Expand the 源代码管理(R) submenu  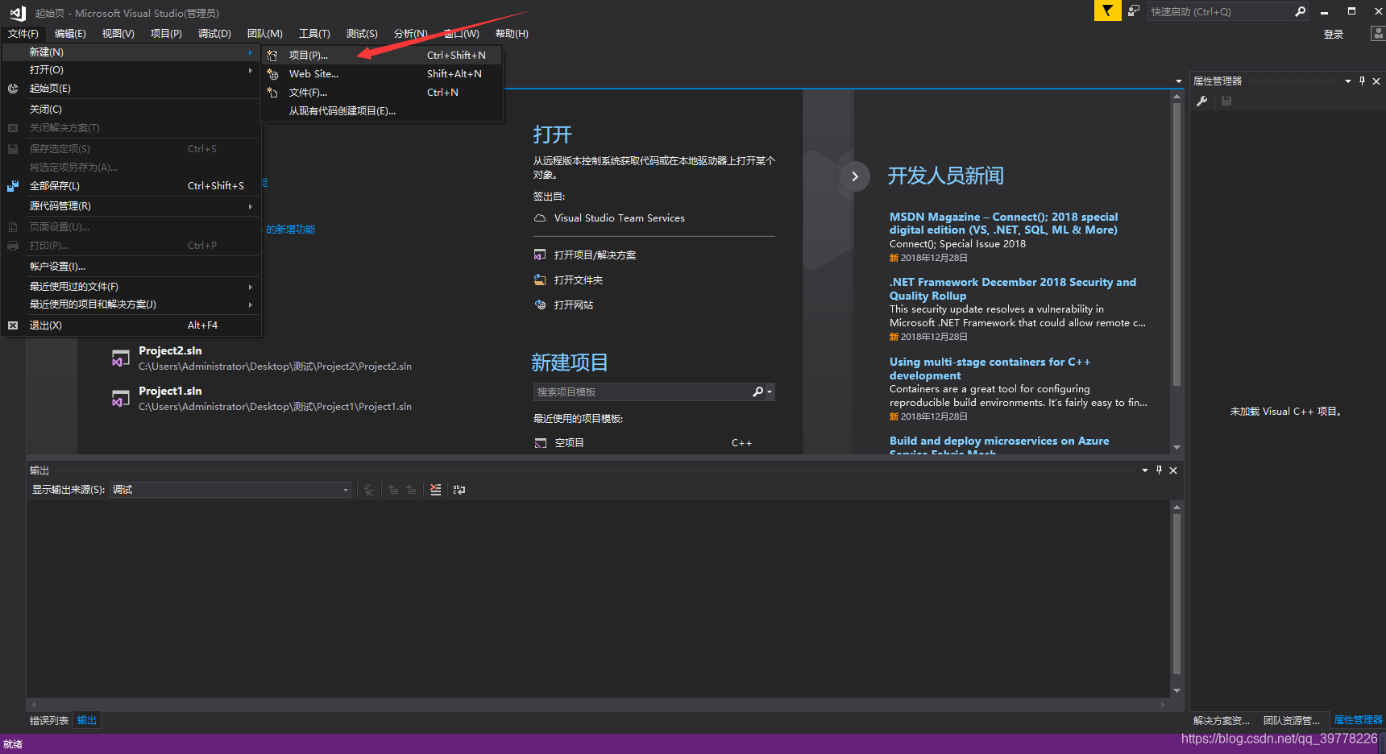(133, 206)
